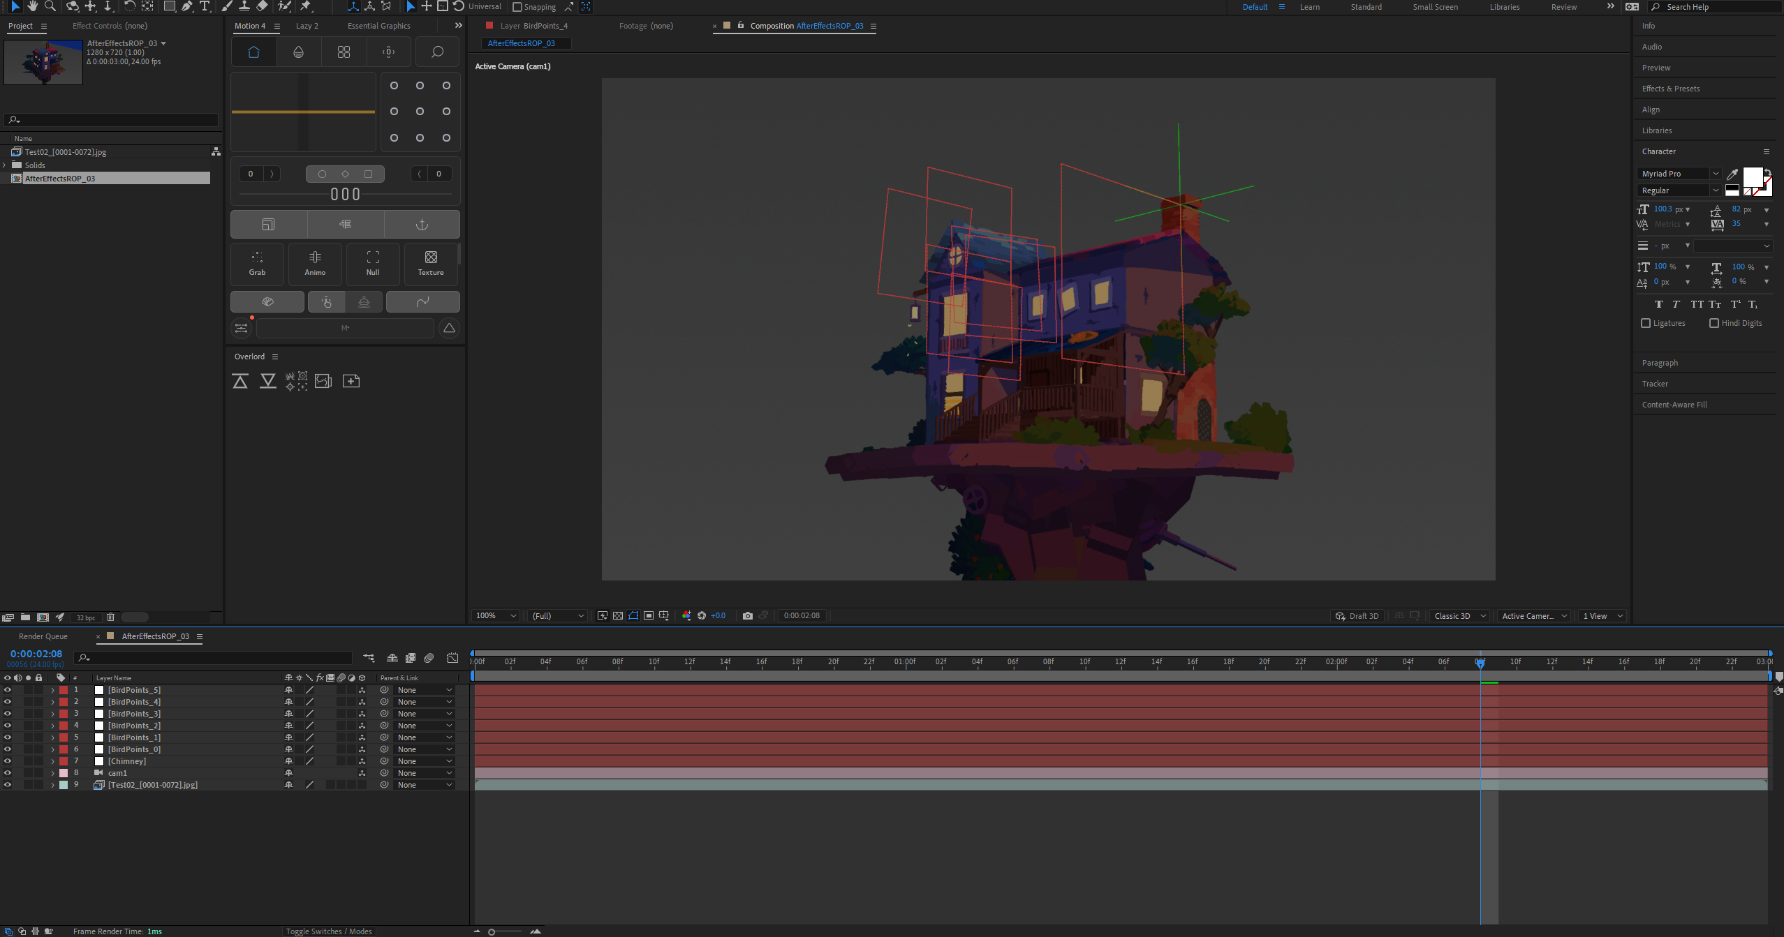Select the Small Screen workspace
The image size is (1784, 937).
click(1435, 7)
